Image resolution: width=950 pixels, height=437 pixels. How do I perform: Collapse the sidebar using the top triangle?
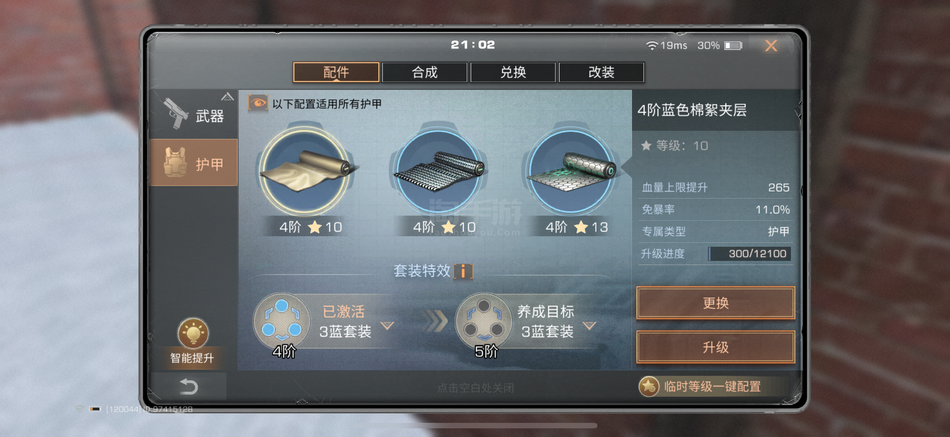(227, 97)
